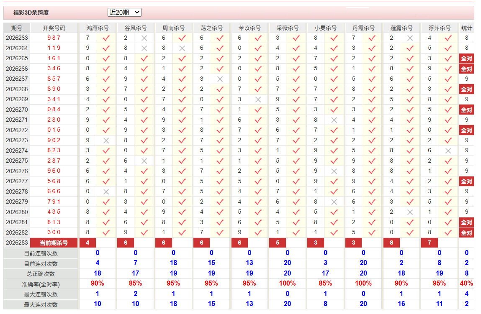Viewport: 481px width, 314px height.
Task: Click the 90% accuracy under 鸿雁杀号
Action: (98, 283)
